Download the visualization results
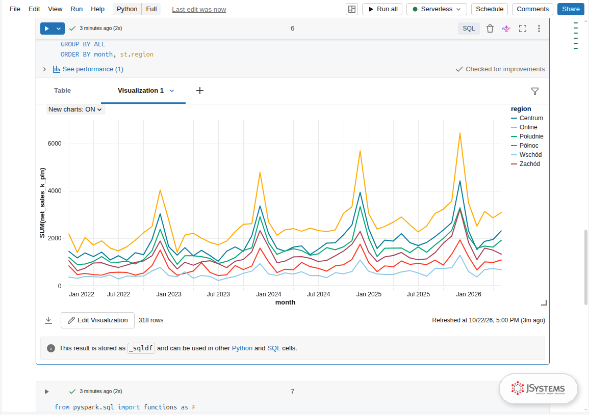The image size is (589, 415). 48,320
